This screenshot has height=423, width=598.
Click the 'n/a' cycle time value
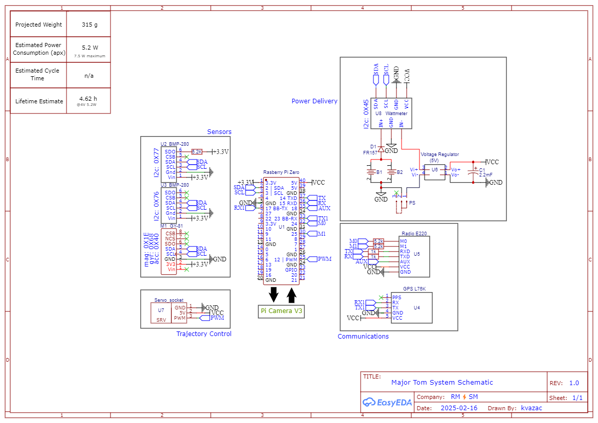click(89, 76)
